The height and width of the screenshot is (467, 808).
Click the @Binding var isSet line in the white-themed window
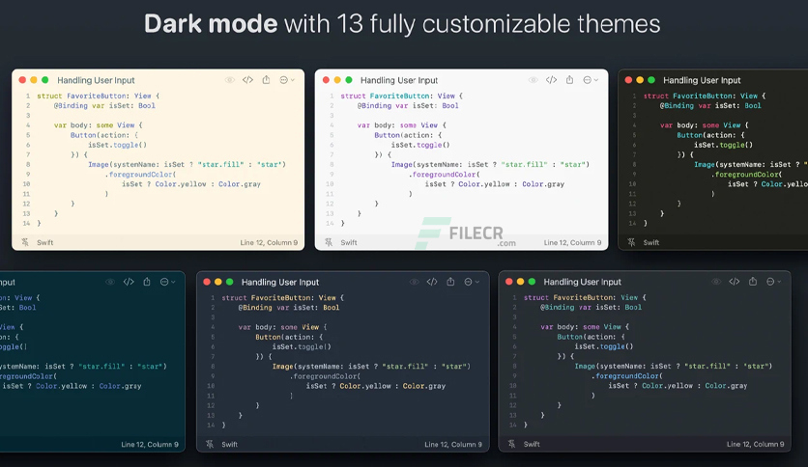pos(408,106)
